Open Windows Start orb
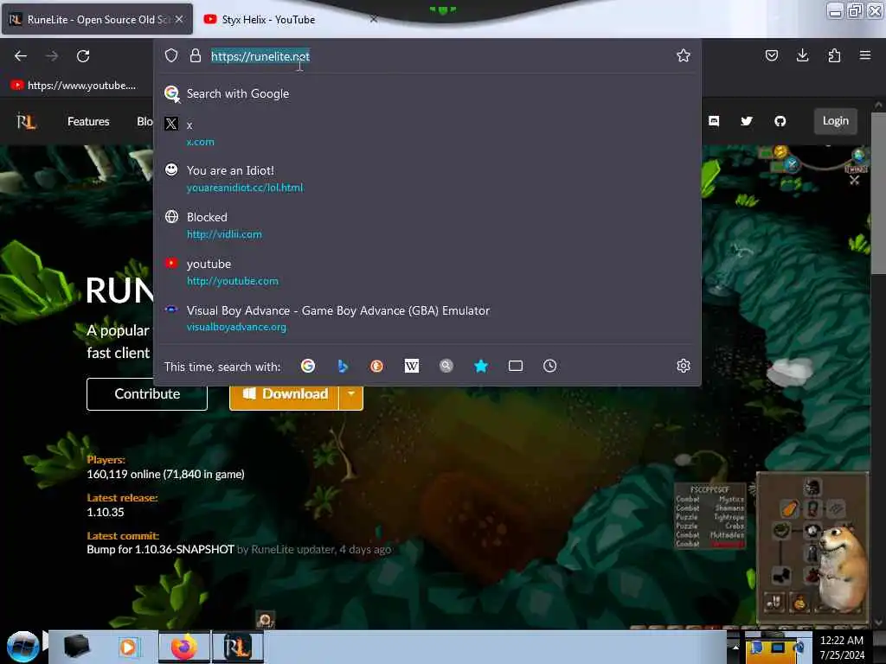The height and width of the screenshot is (664, 886). (x=22, y=647)
